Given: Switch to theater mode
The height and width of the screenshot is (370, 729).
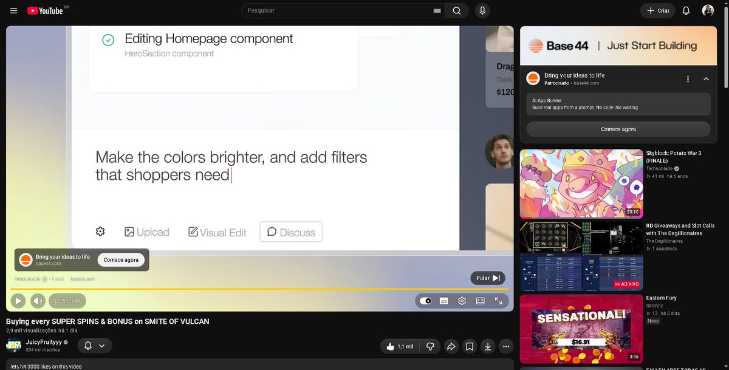Looking at the screenshot, I should 481,301.
